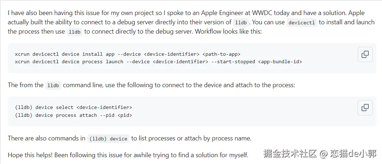382x164 pixels.
Task: Copy the lldb device select code block
Action: [x=365, y=108]
